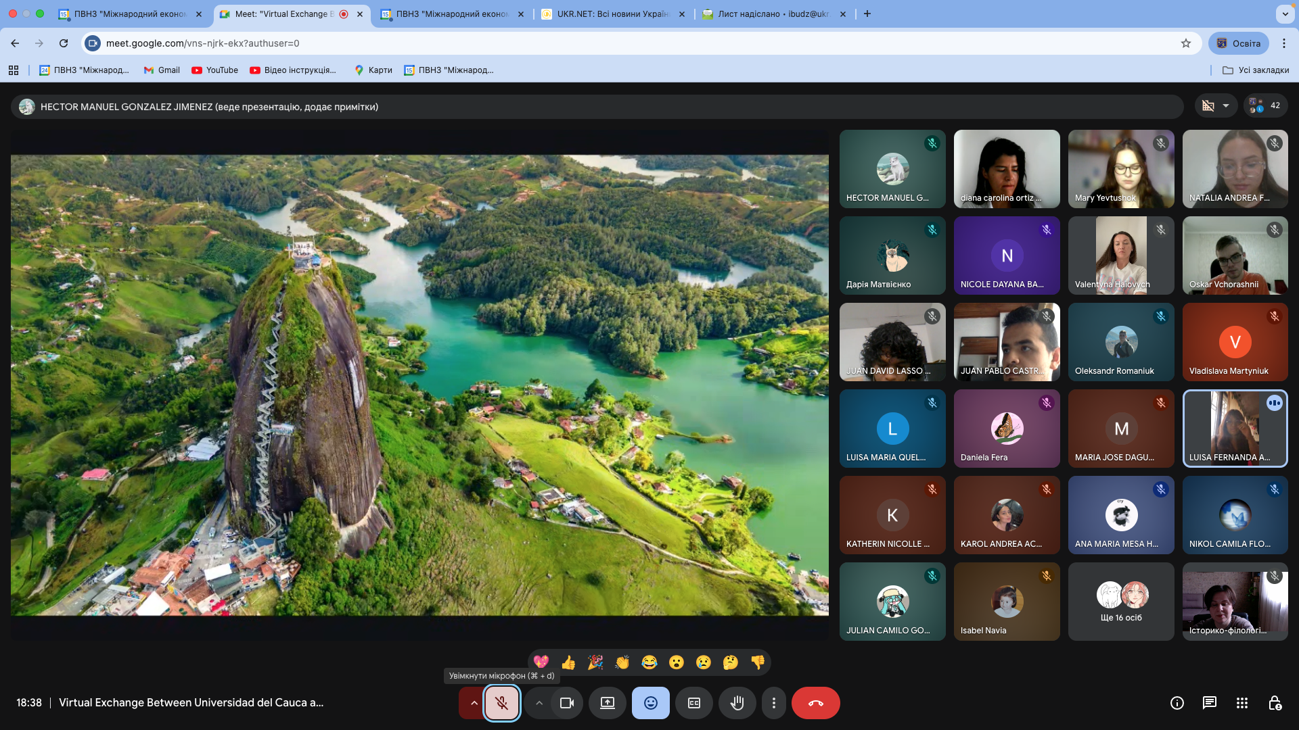Open the YouTube bookmark link
Viewport: 1299px width, 730px height.
tap(215, 70)
